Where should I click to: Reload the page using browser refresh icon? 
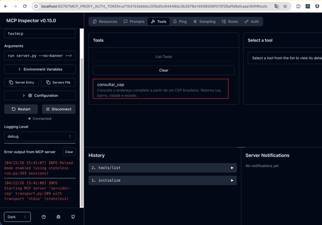coord(25,6)
